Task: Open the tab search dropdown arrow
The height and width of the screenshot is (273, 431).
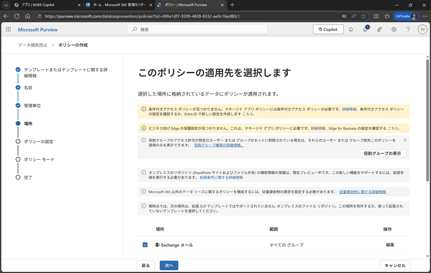Action: [6, 5]
